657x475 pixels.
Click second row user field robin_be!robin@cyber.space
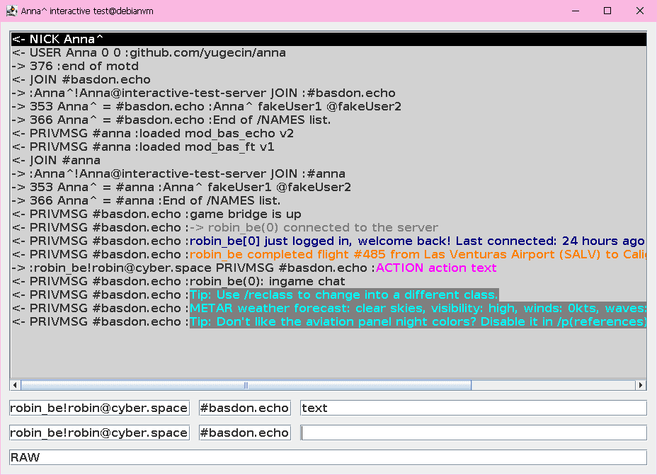coord(99,433)
